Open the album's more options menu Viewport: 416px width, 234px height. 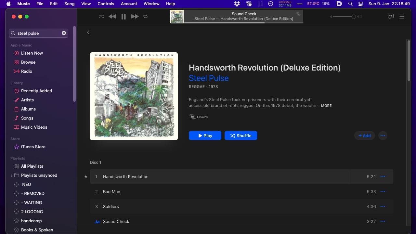pos(383,136)
